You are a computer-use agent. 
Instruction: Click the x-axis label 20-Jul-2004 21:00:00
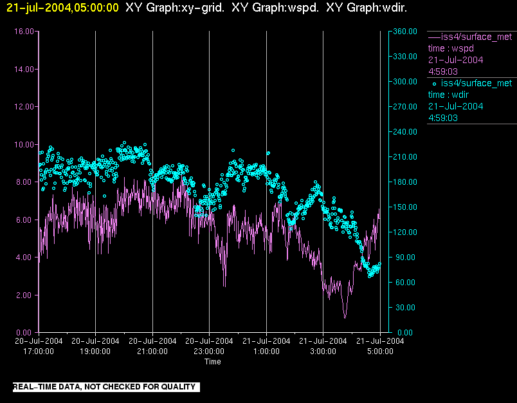click(152, 346)
